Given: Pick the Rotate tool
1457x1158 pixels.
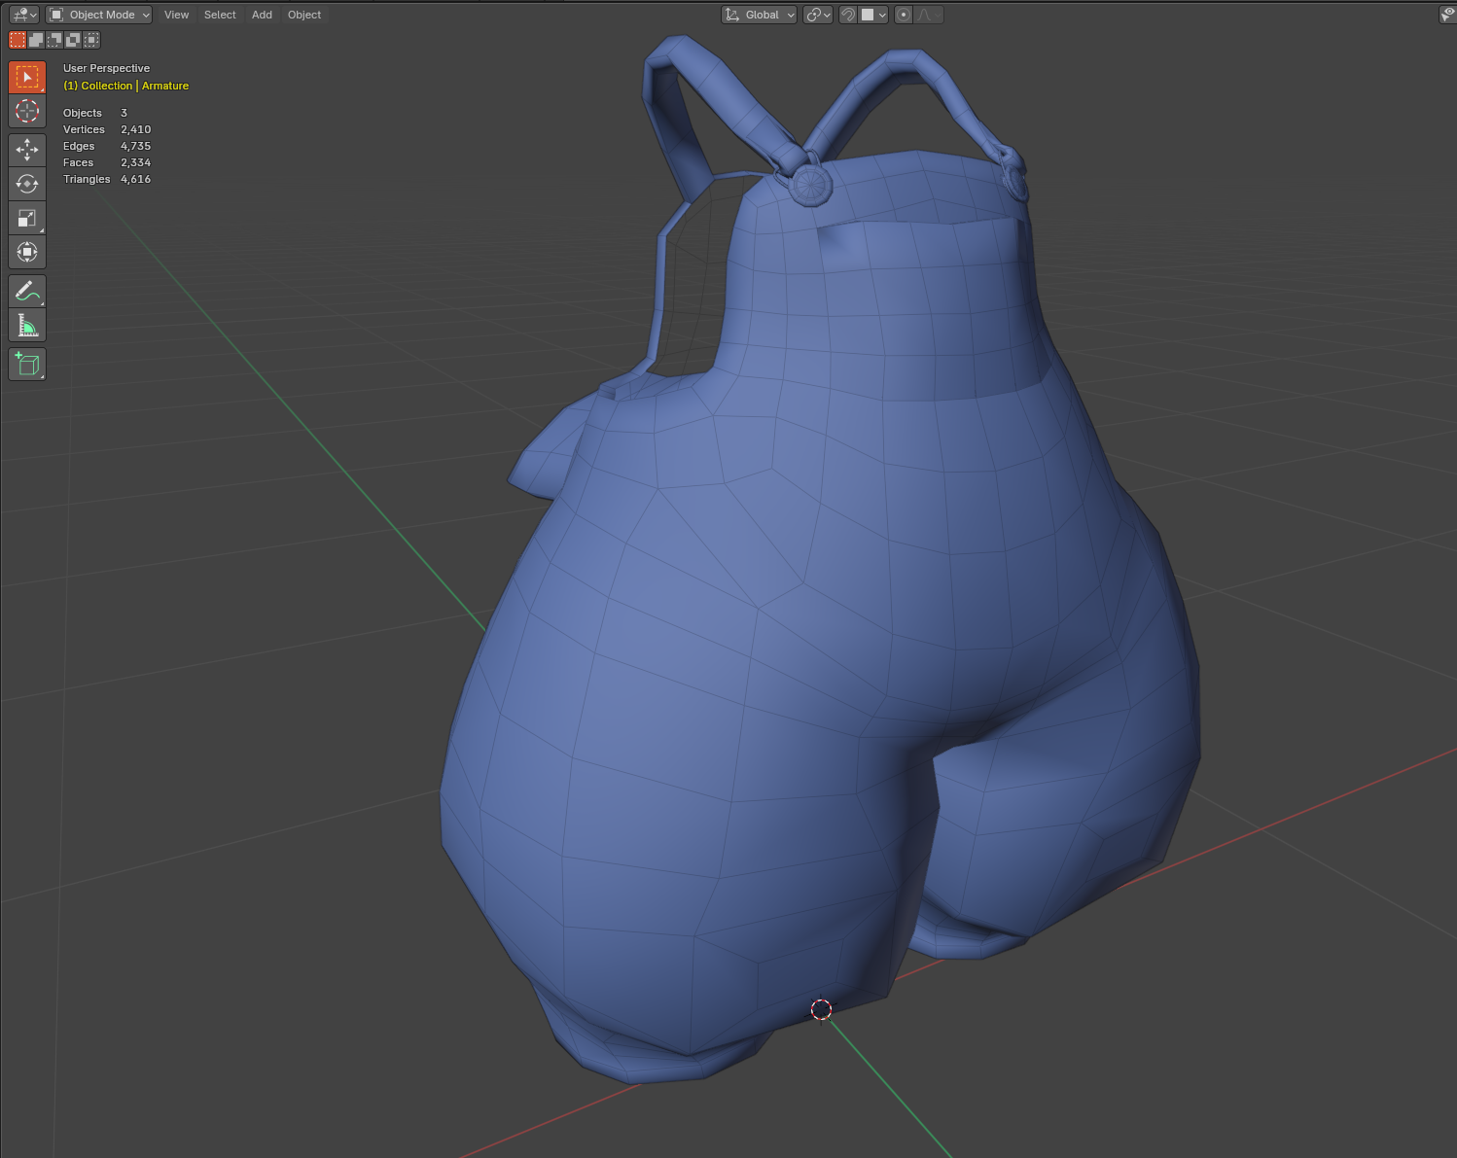Looking at the screenshot, I should (x=27, y=184).
